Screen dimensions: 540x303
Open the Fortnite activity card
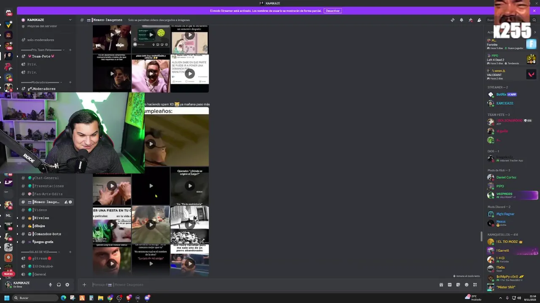coord(511,44)
